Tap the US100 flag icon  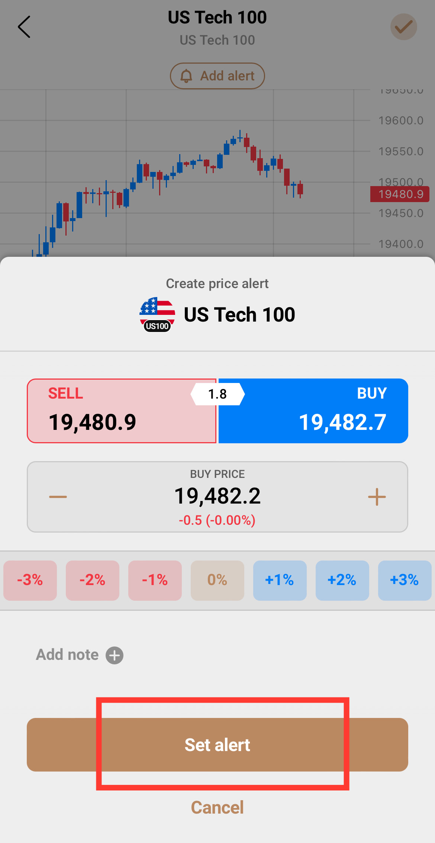(x=157, y=314)
